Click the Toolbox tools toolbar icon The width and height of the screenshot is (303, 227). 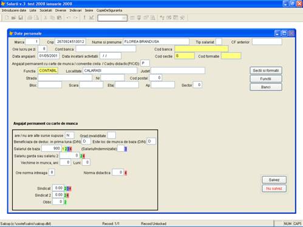click(x=182, y=18)
